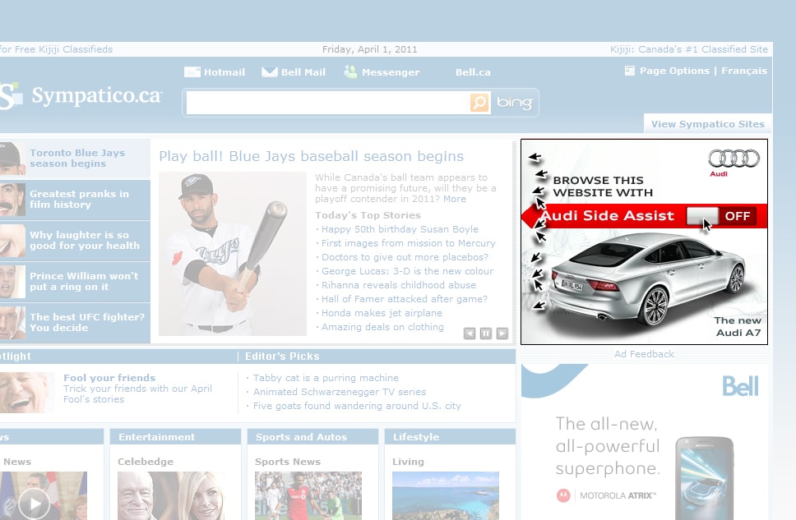Open Happy 50th birthday Susan Boyle story

[x=400, y=229]
